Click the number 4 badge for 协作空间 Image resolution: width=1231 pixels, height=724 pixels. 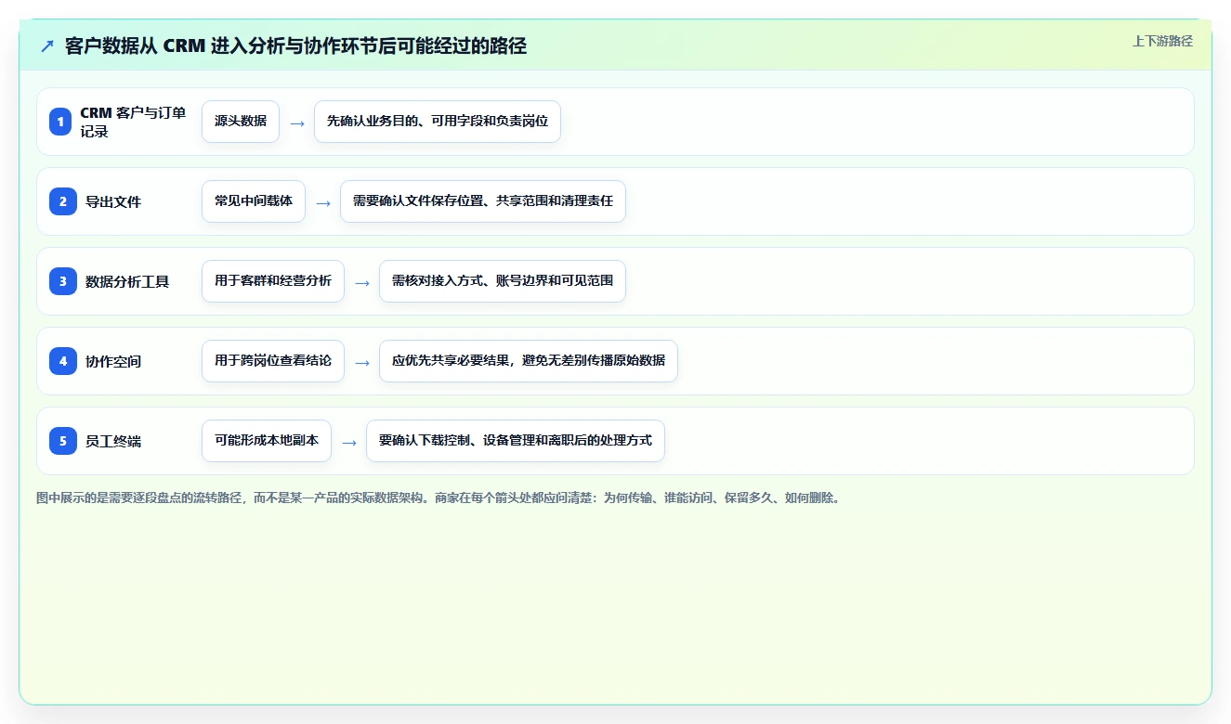tap(63, 361)
